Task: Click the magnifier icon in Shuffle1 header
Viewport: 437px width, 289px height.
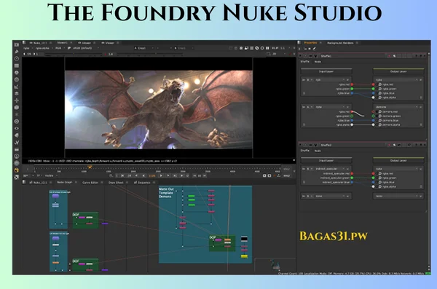Action: (394, 56)
